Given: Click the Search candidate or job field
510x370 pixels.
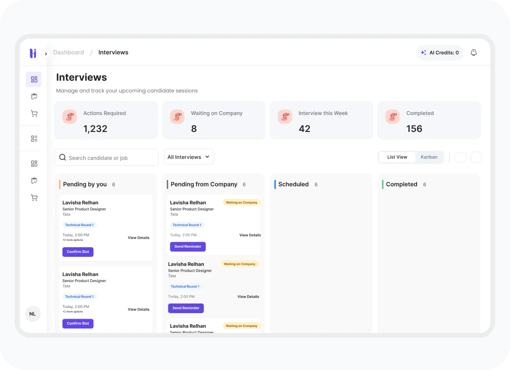Looking at the screenshot, I should [110, 158].
